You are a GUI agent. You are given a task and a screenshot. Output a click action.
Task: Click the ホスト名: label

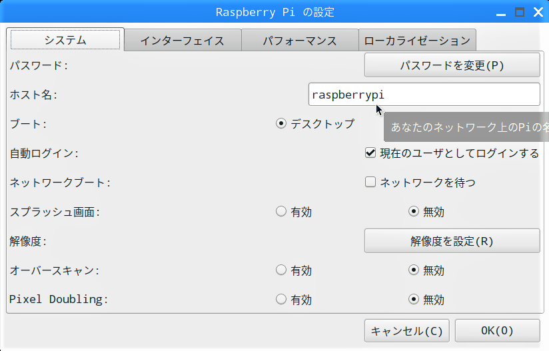(x=33, y=95)
